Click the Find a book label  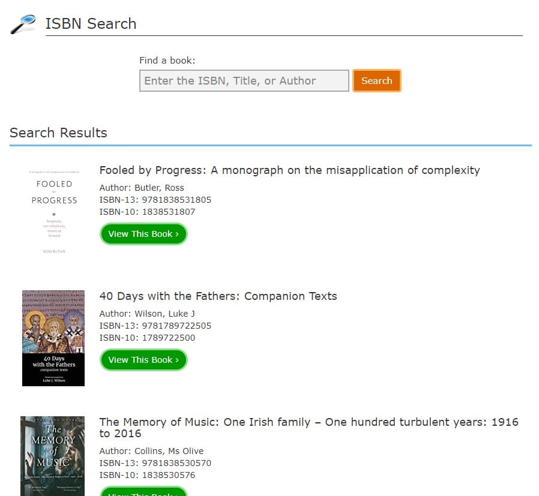pos(167,61)
